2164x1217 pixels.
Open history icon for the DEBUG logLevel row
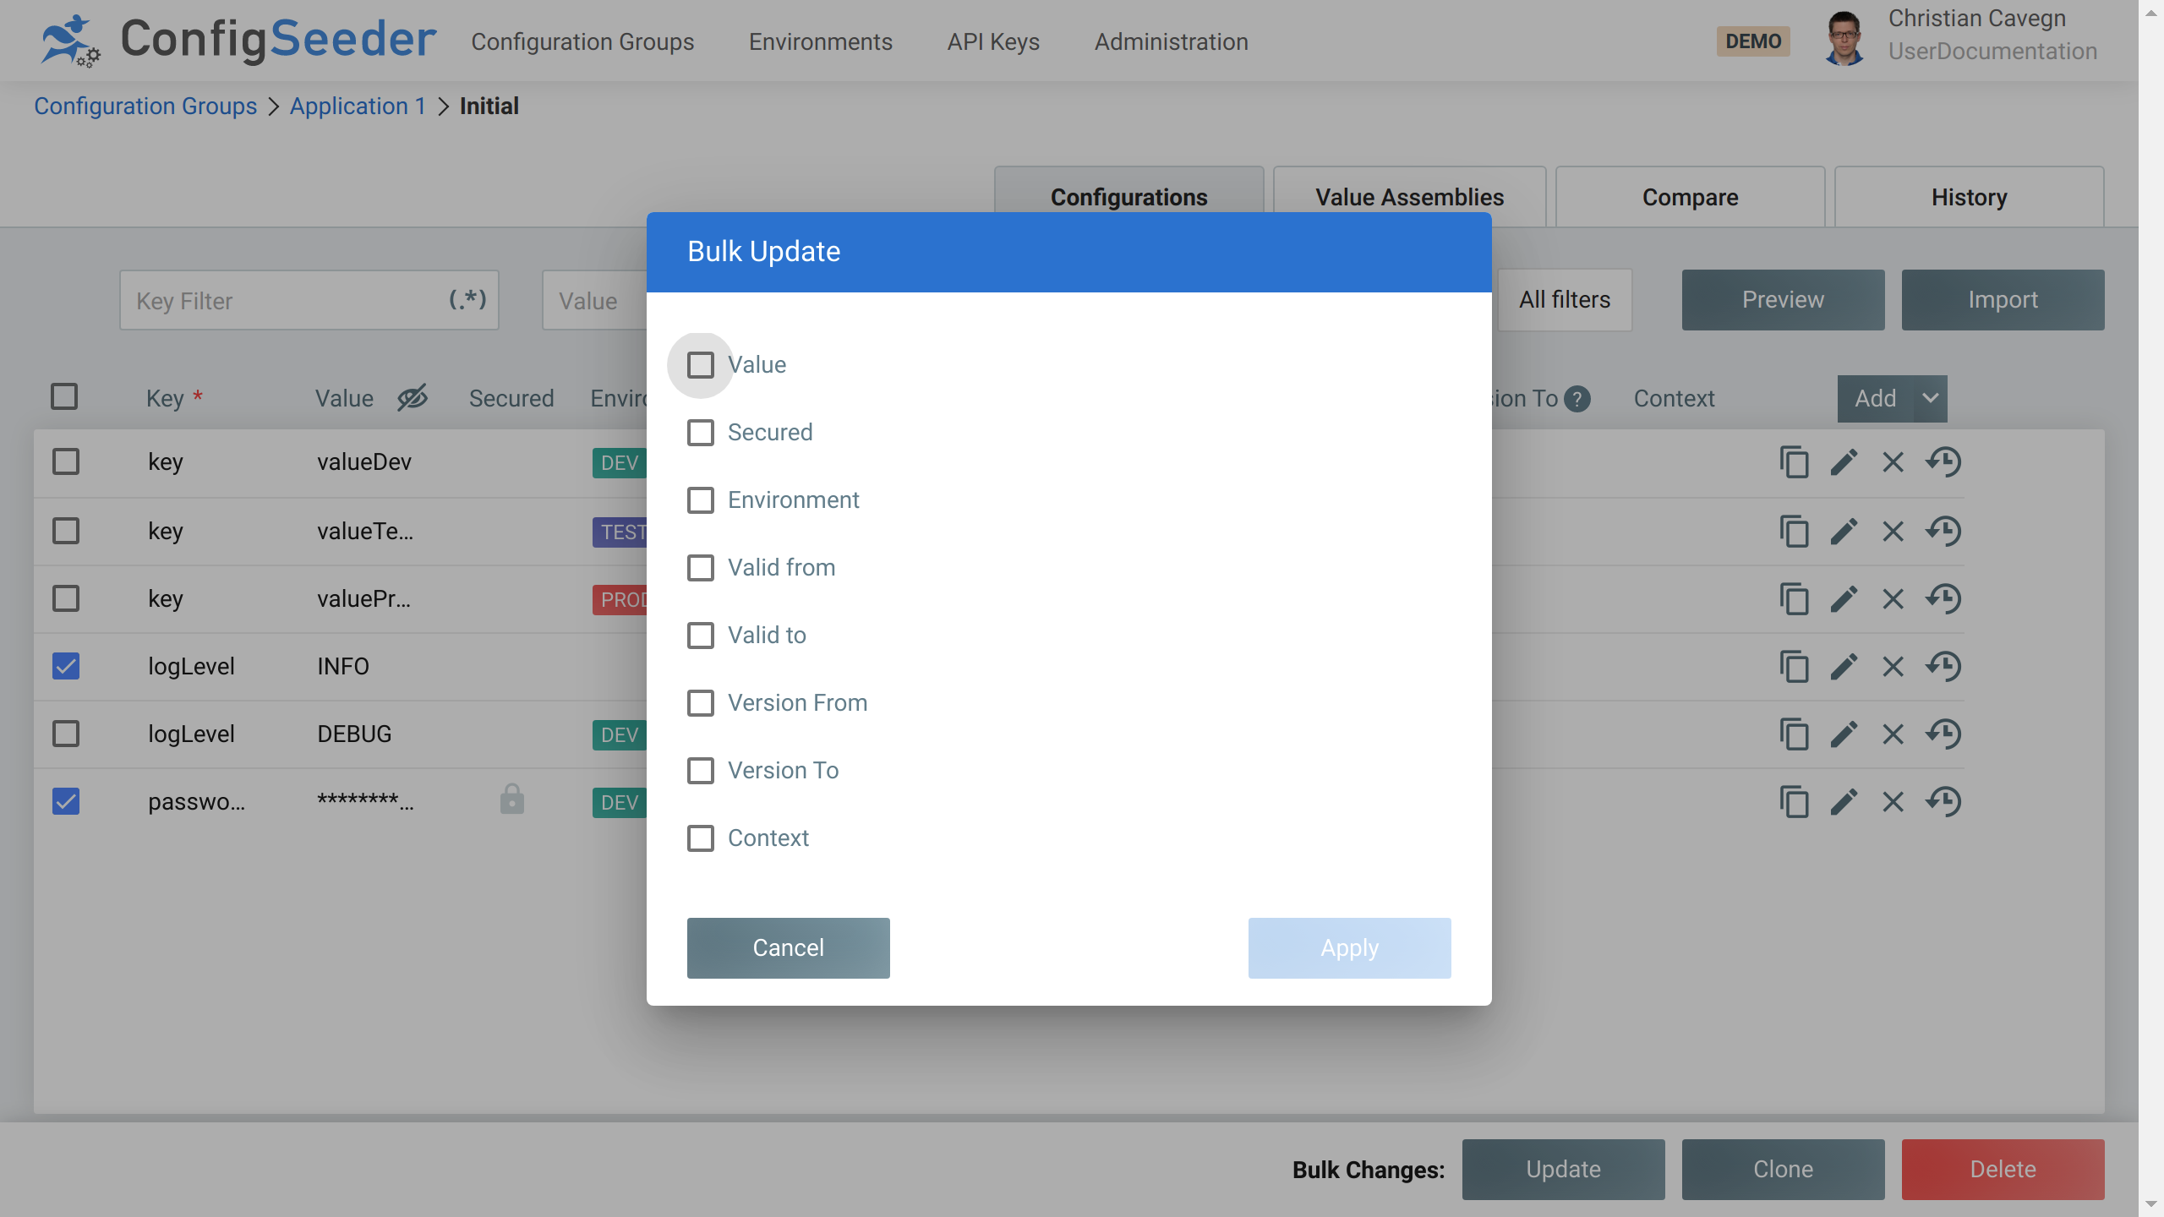tap(1943, 734)
